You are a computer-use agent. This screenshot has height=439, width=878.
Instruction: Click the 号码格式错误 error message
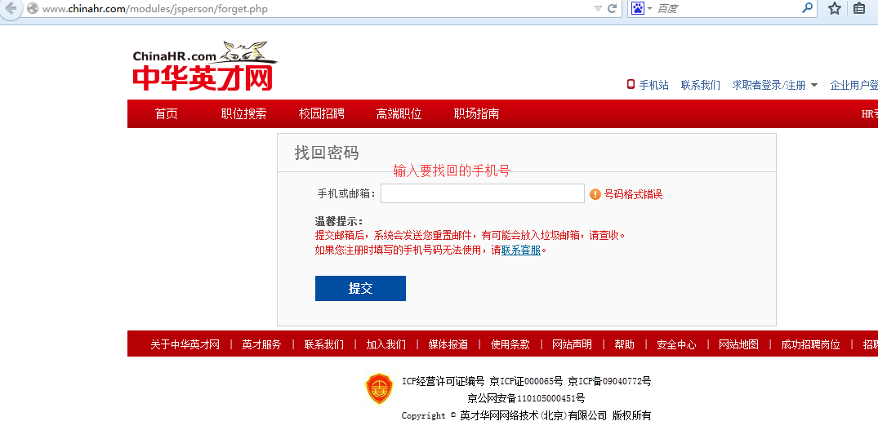click(x=633, y=194)
